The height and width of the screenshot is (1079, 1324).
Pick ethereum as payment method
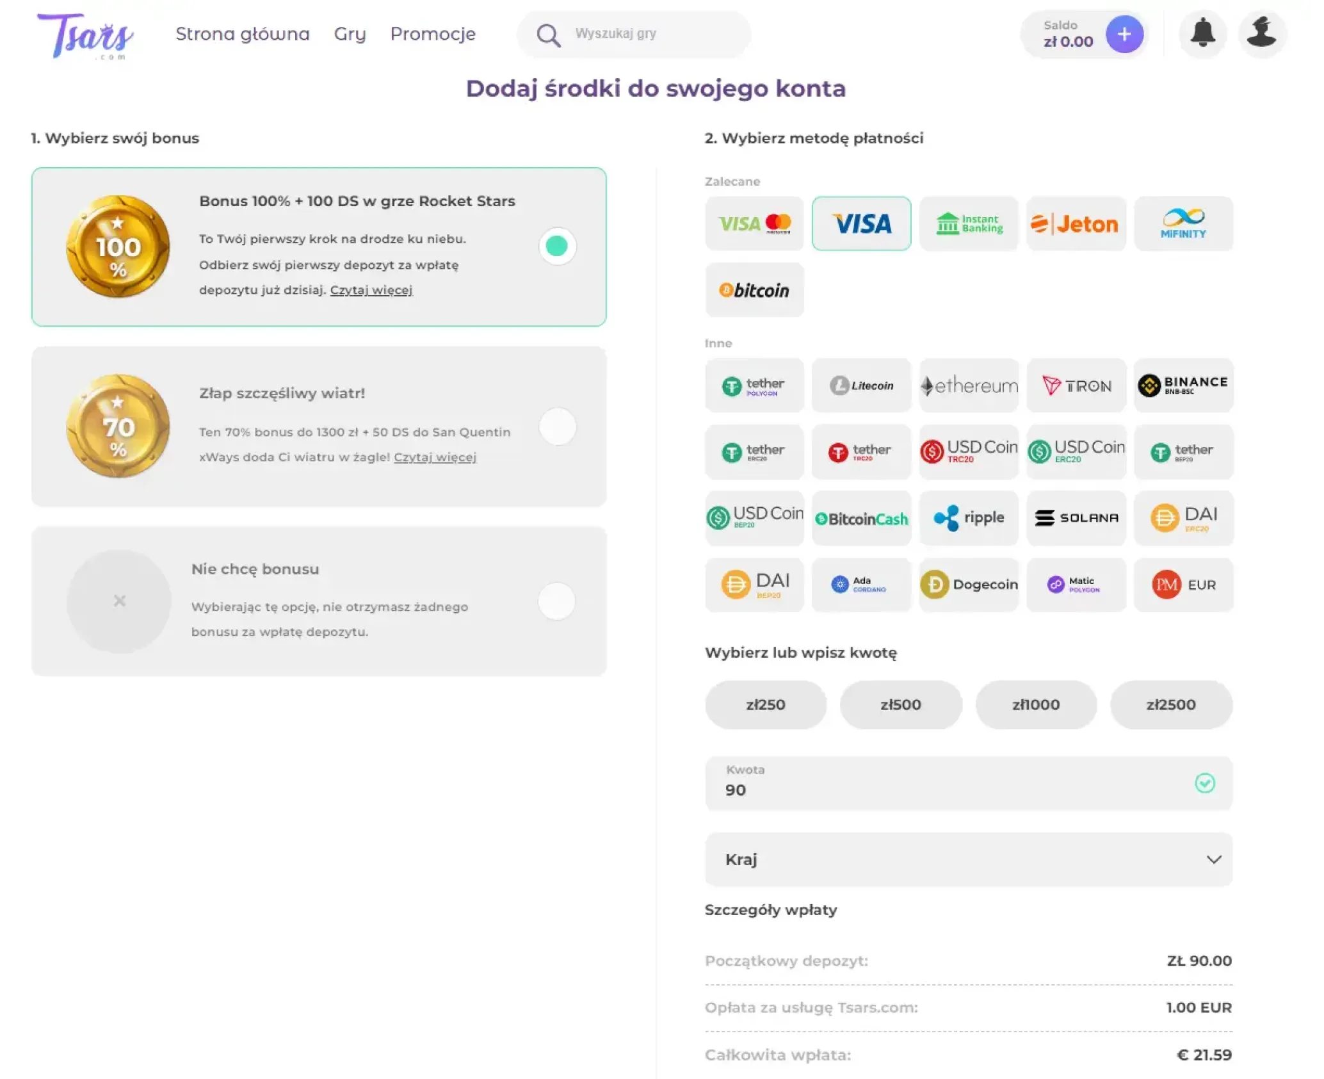tap(969, 385)
